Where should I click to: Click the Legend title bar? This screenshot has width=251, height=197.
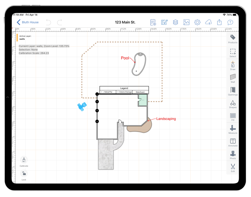pos(124,88)
